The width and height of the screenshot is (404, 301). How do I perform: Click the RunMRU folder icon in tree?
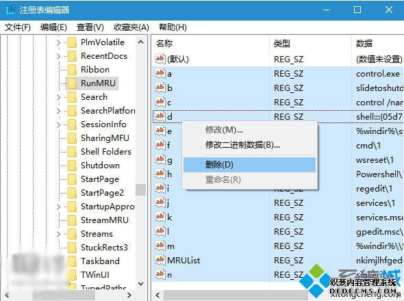click(x=72, y=83)
